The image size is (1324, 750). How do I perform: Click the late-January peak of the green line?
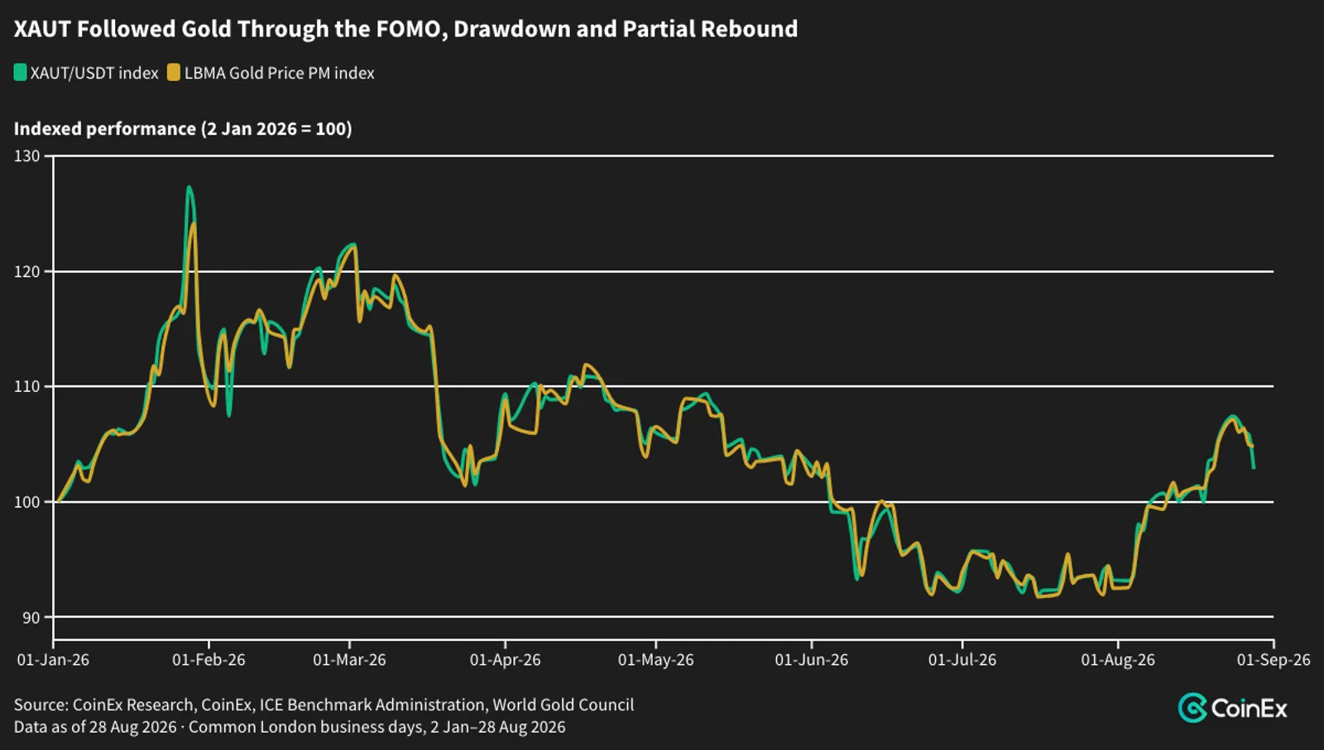pos(189,188)
